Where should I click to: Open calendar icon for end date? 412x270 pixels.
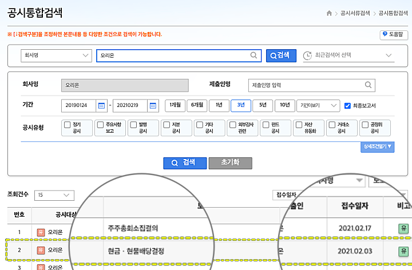tap(153, 106)
